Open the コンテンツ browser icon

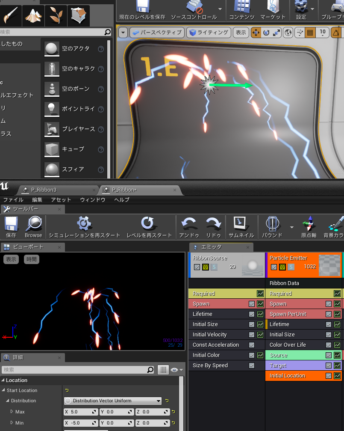click(x=241, y=6)
